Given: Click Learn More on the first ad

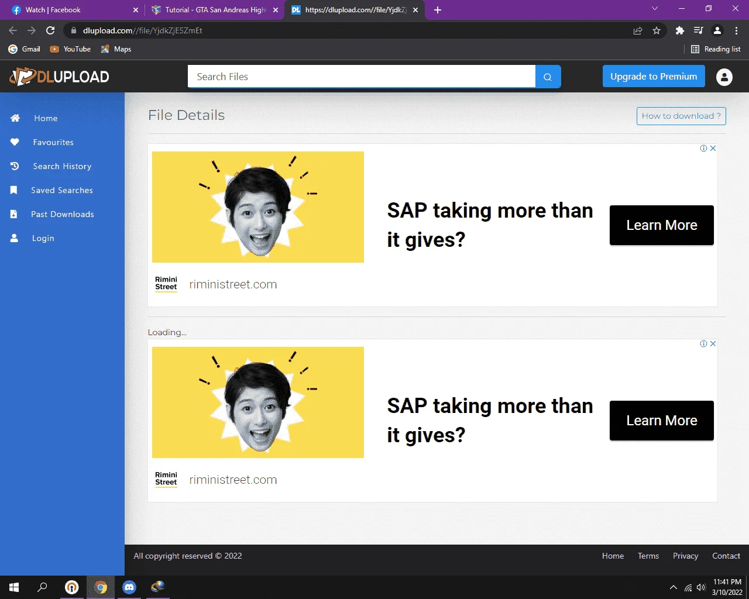Looking at the screenshot, I should point(662,225).
